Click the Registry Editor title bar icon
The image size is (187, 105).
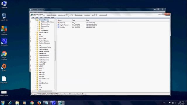[32, 14]
